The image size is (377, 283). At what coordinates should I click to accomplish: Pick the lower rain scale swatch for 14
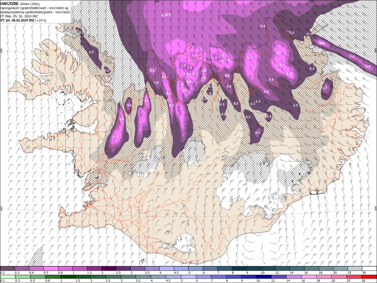(x=294, y=277)
